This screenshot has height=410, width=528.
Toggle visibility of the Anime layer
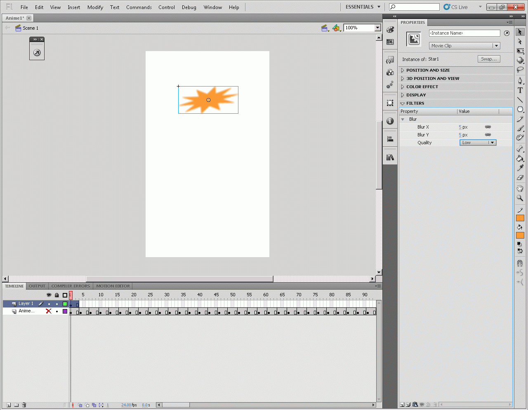(49, 312)
